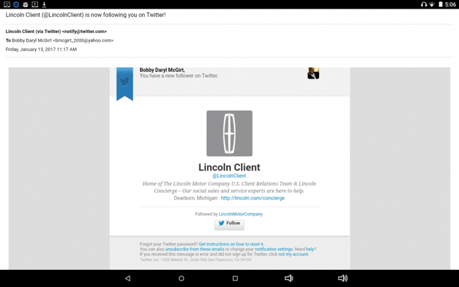The width and height of the screenshot is (459, 287).
Task: Tap the Android back navigation button
Action: [128, 278]
